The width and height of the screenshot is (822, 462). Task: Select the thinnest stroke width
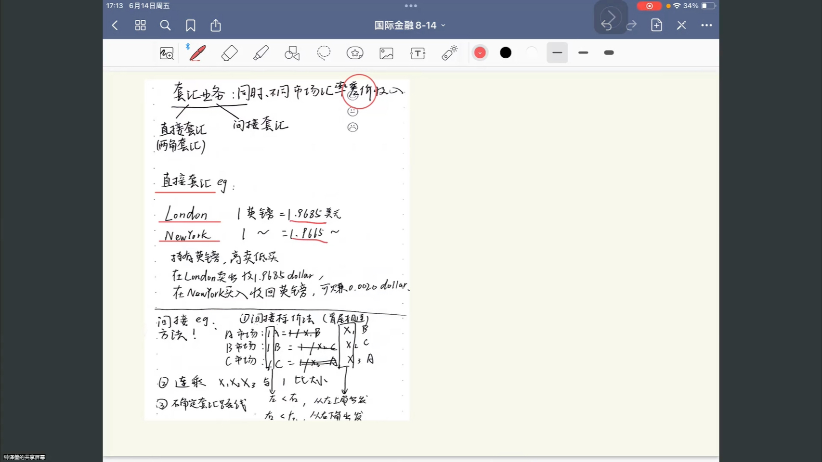[x=557, y=52]
